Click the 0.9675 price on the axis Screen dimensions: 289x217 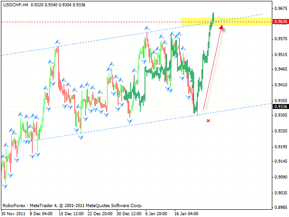(x=280, y=9)
